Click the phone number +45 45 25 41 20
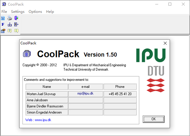 [120, 94]
